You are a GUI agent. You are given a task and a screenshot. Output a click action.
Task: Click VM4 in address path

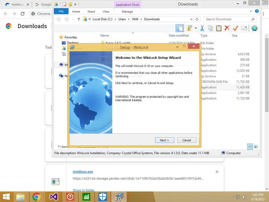click(x=135, y=19)
